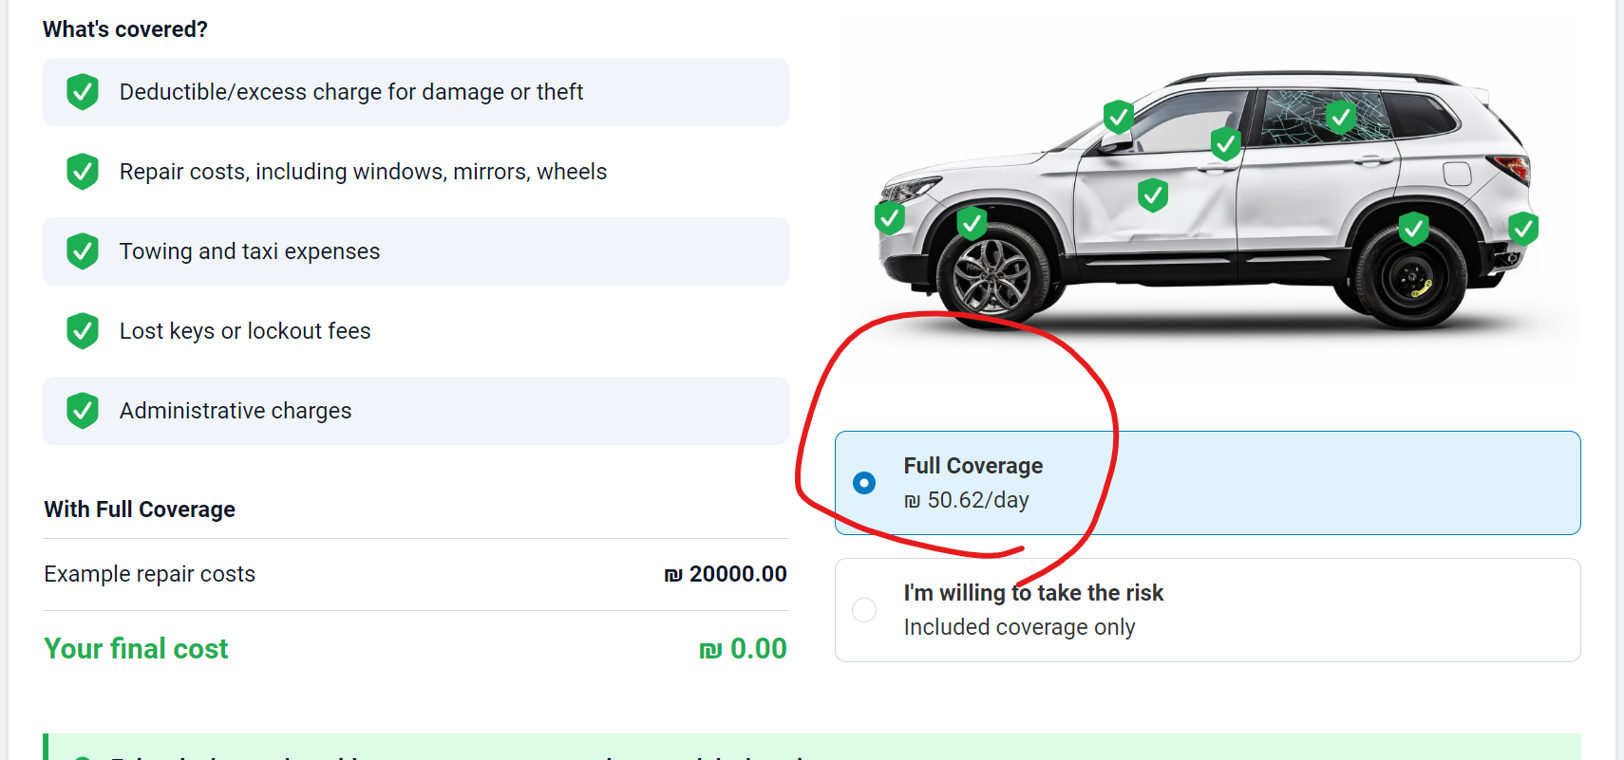This screenshot has height=760, width=1624.
Task: Click the green shield on the cracked rear window
Action: coord(1341,118)
